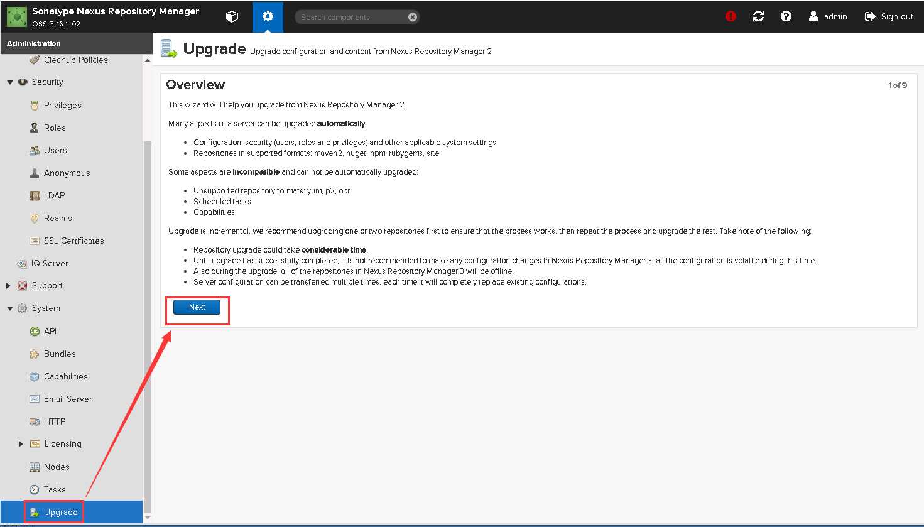Screen dimensions: 924x527
Task: Open the Users icon entry
Action: click(x=35, y=150)
